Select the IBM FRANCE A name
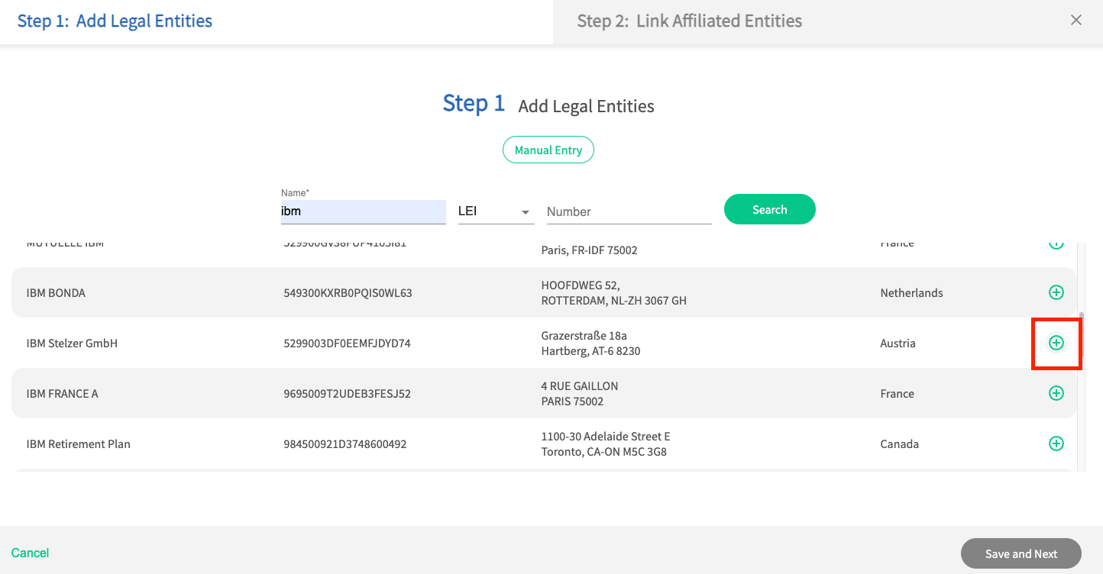This screenshot has width=1103, height=574. pyautogui.click(x=62, y=394)
